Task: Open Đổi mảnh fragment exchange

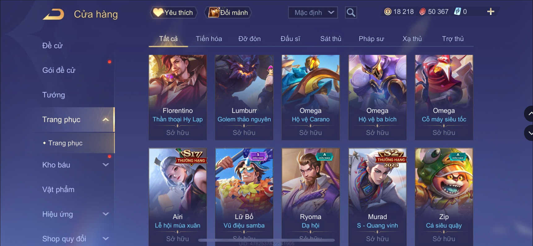Action: [x=228, y=12]
